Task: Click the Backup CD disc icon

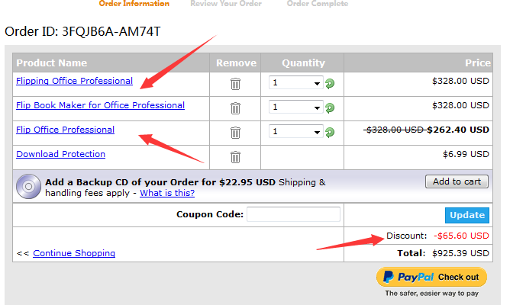Action: click(28, 186)
